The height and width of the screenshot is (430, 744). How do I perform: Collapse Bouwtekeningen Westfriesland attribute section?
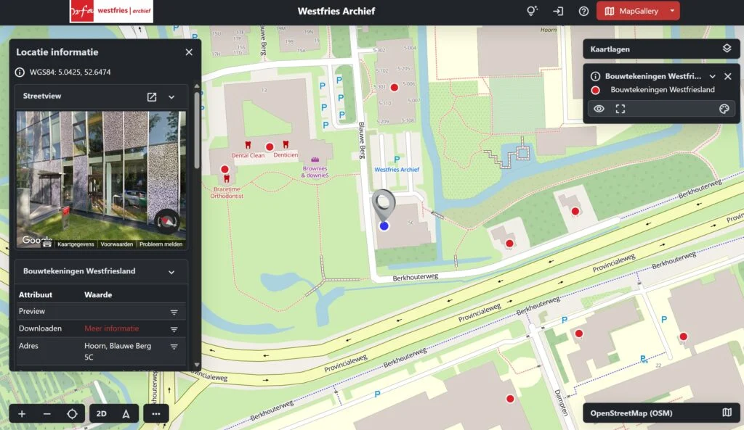click(x=171, y=272)
